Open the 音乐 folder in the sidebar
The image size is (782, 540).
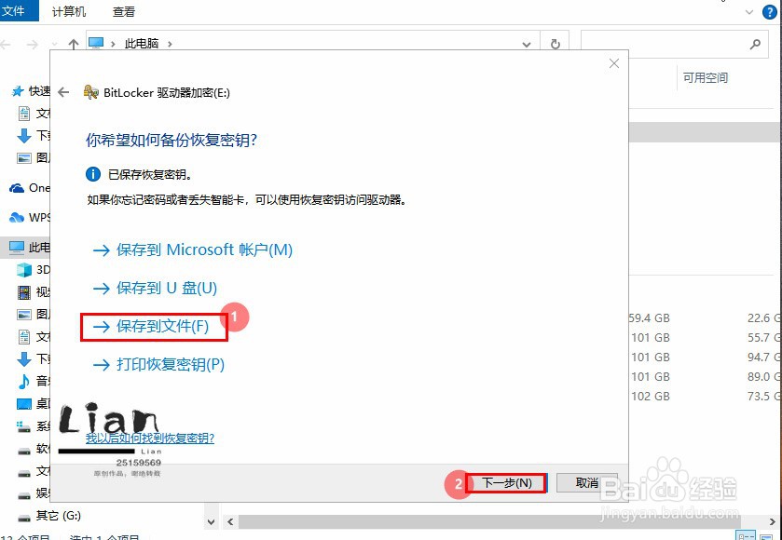coord(30,380)
